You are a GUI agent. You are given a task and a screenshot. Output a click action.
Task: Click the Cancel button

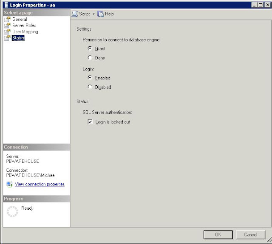(x=250, y=235)
